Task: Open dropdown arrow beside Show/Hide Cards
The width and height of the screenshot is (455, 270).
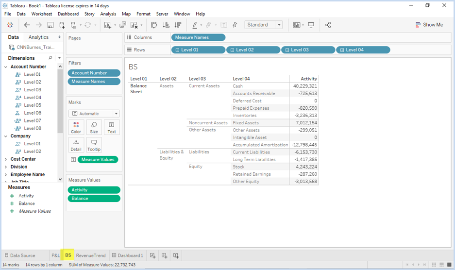Action: (303, 25)
